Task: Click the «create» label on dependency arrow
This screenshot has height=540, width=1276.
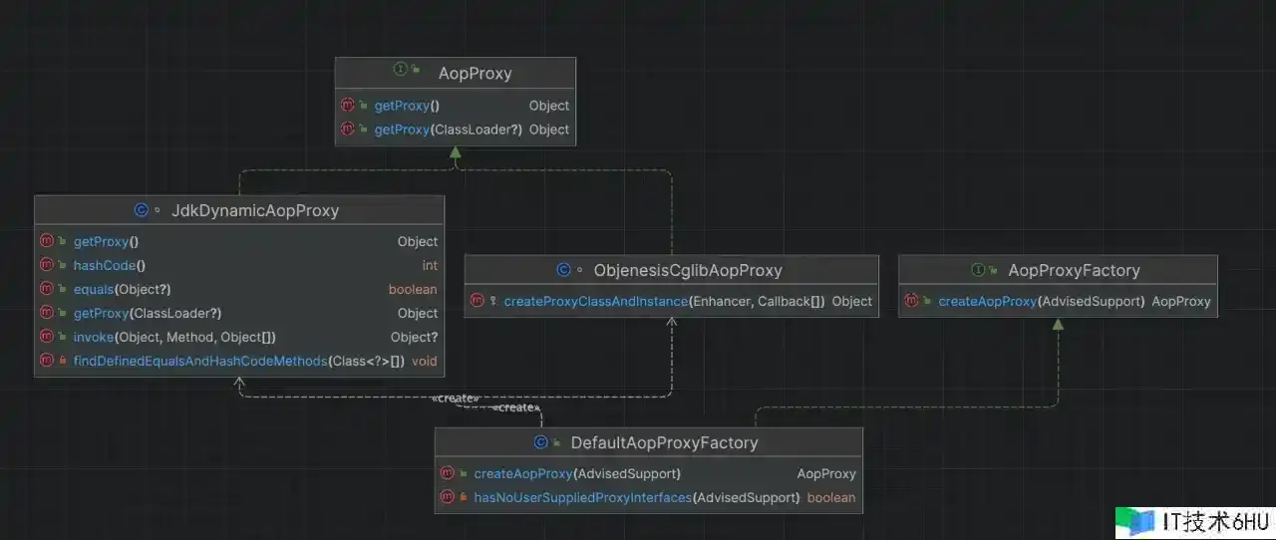Action: pyautogui.click(x=457, y=398)
